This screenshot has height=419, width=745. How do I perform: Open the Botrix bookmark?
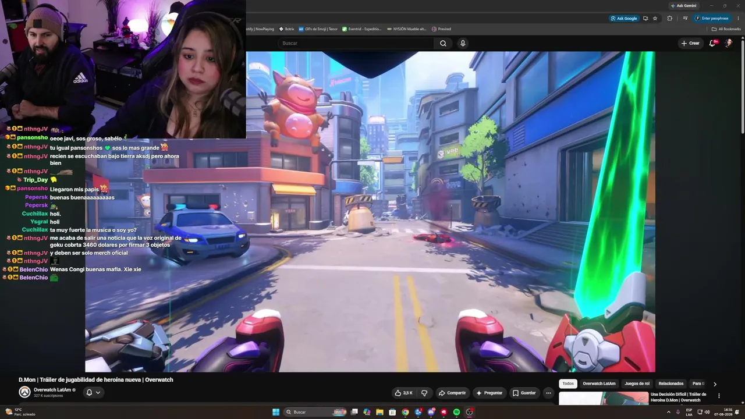[286, 29]
